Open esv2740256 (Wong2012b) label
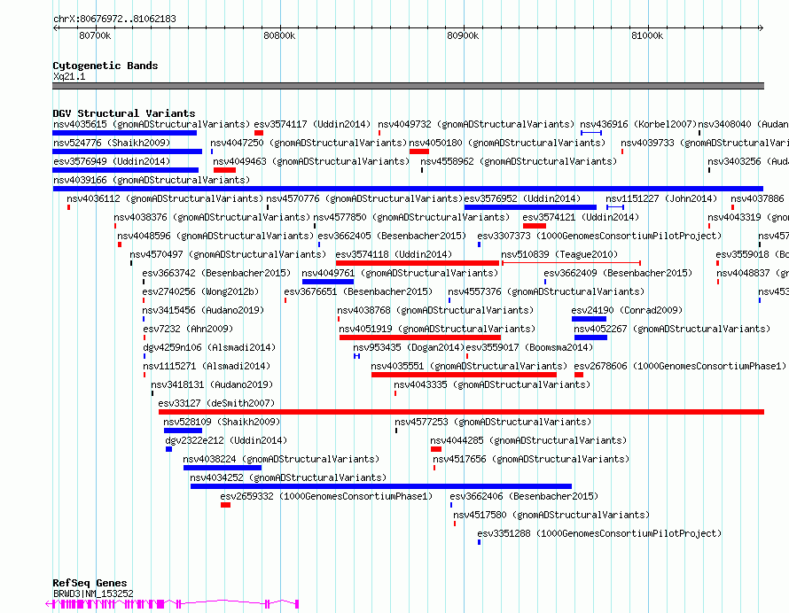The image size is (789, 613). 200,291
